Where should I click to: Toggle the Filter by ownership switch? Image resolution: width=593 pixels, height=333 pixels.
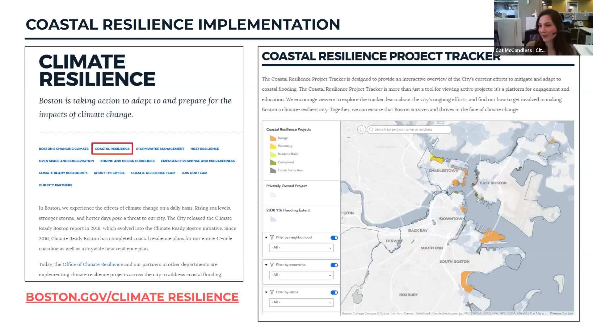(x=334, y=265)
